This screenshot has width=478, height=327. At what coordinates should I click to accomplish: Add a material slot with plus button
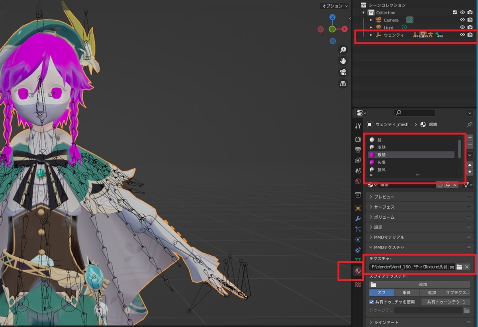[470, 138]
